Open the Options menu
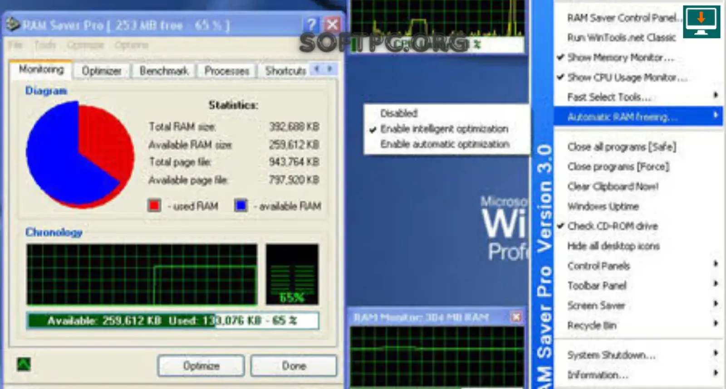 coord(131,45)
